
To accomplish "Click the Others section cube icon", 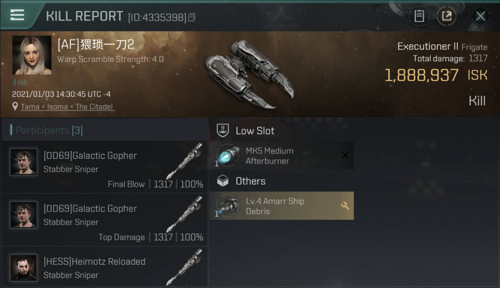I will pos(223,181).
